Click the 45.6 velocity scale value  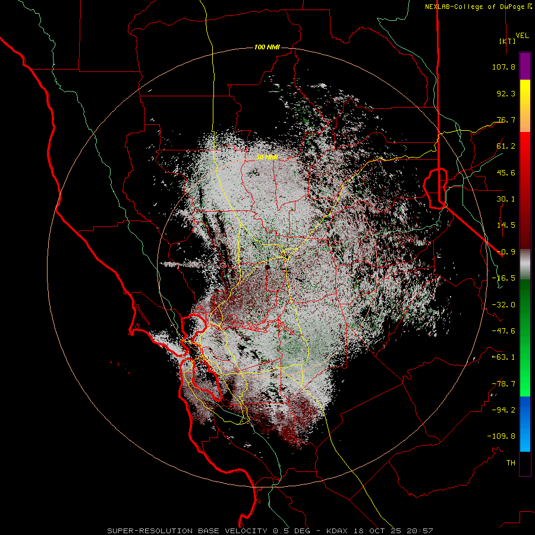[506, 172]
